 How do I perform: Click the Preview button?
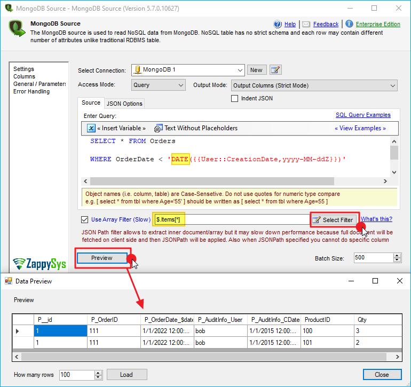[102, 258]
